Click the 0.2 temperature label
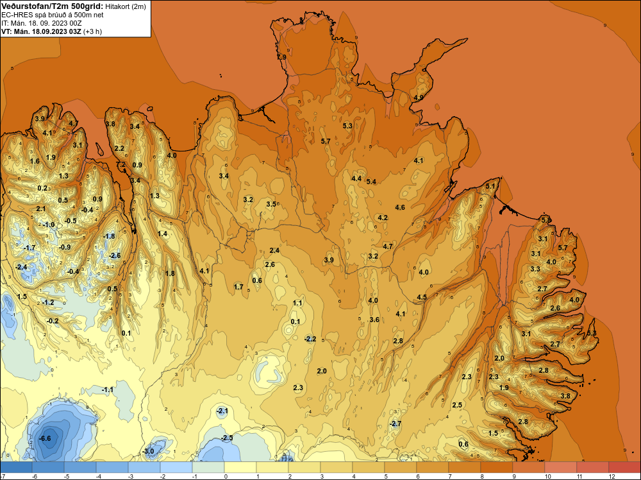The height and width of the screenshot is (480, 641). pos(42,188)
